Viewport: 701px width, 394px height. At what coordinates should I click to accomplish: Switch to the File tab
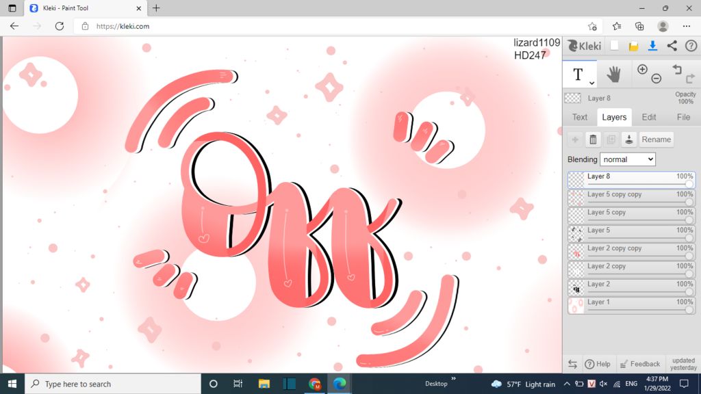coord(683,117)
